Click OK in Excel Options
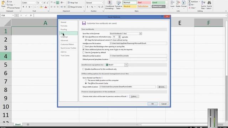228x128 pixels. click(152, 104)
